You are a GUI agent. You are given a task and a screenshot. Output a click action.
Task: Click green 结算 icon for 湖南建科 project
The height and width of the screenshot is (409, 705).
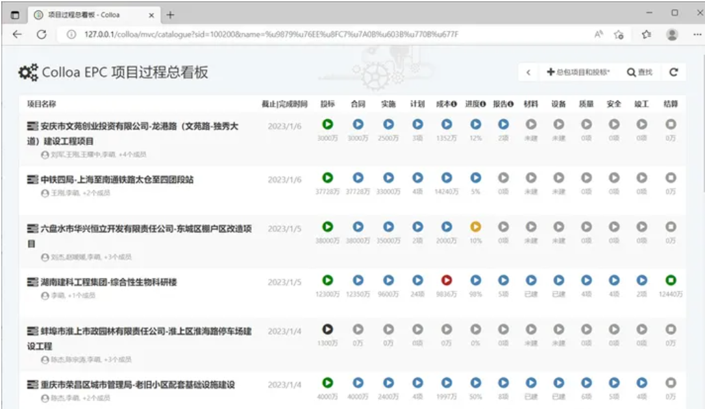[x=671, y=280]
